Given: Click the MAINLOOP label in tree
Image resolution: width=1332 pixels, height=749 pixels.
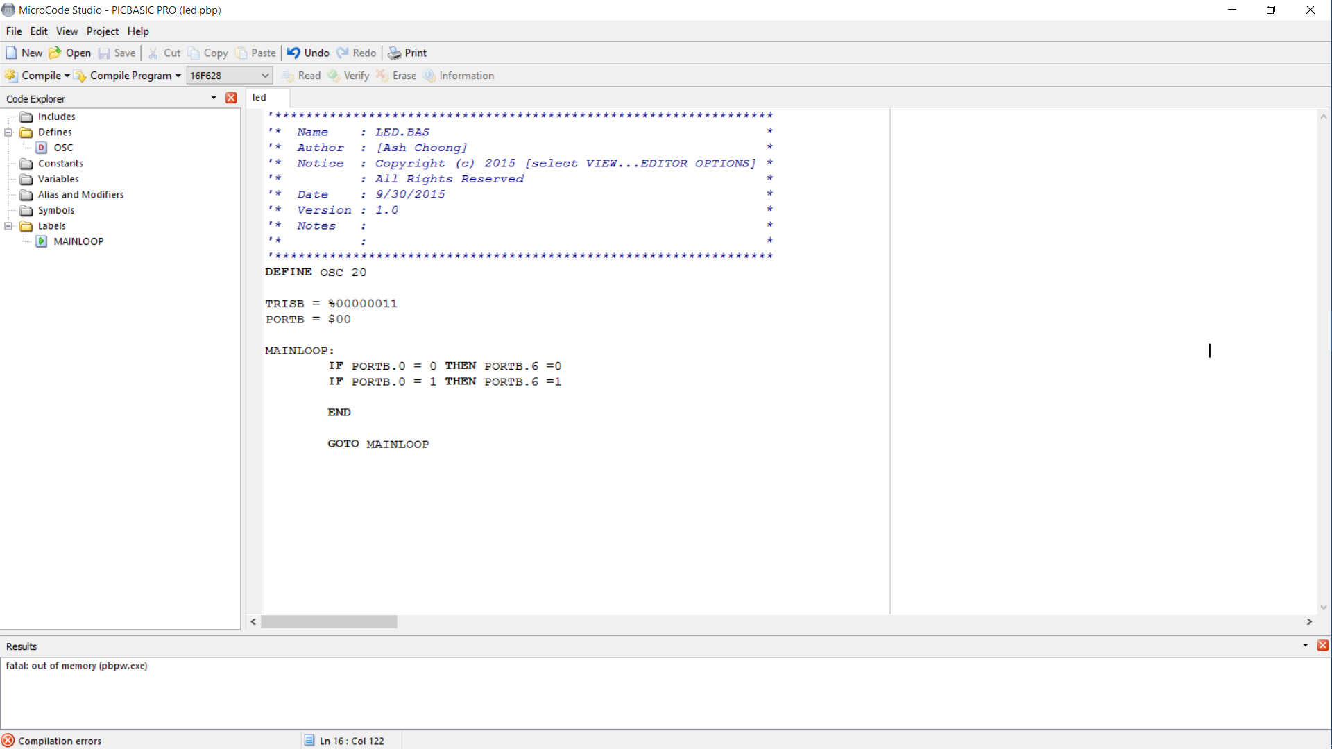Looking at the screenshot, I should [78, 241].
